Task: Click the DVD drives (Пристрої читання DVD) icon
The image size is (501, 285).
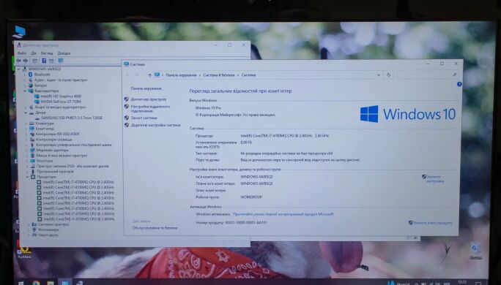Action: 32,166
